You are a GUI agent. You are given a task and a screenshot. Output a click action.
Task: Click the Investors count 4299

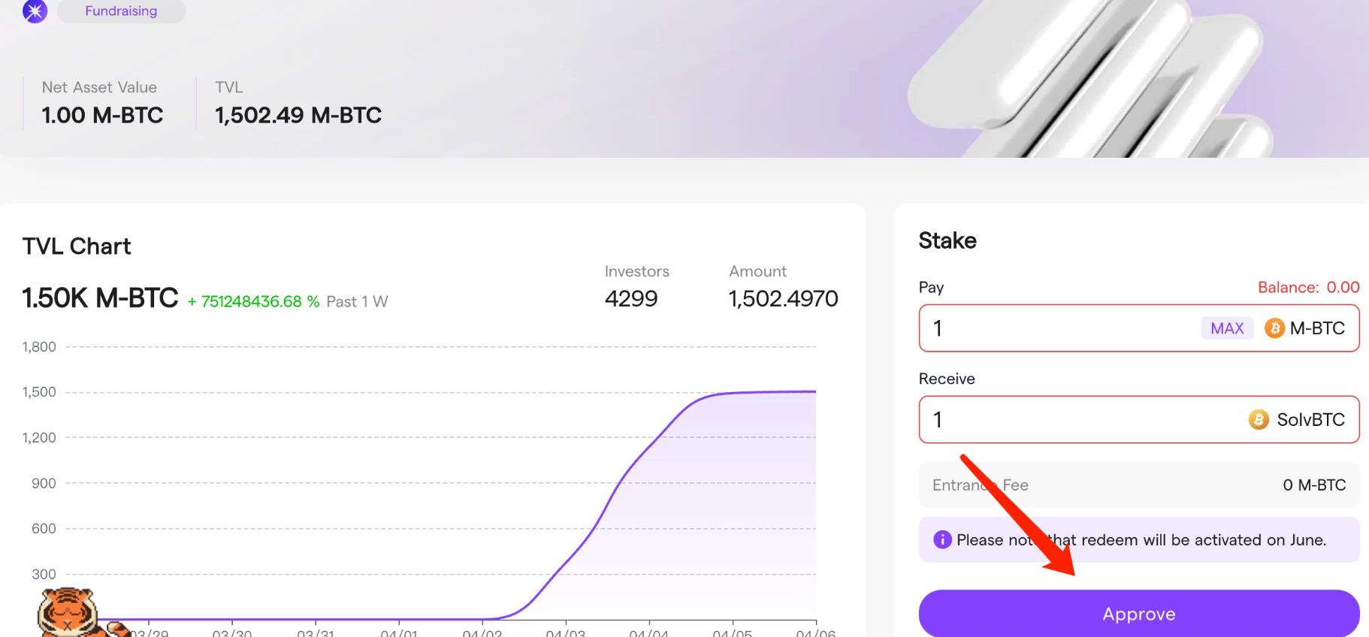pos(631,298)
